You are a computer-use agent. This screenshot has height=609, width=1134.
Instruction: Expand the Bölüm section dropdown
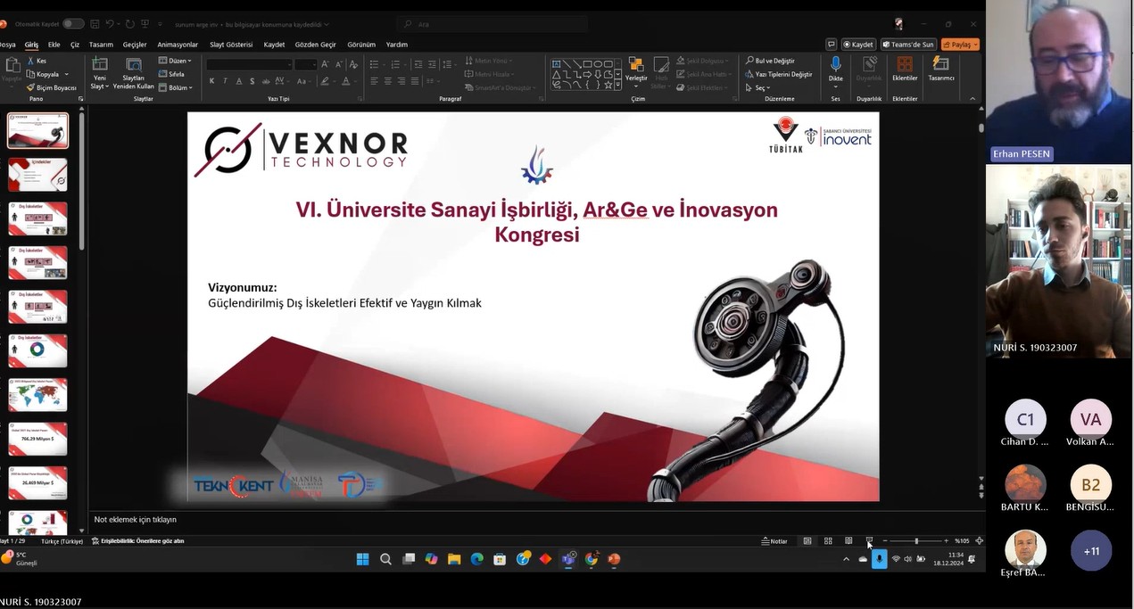coord(177,87)
